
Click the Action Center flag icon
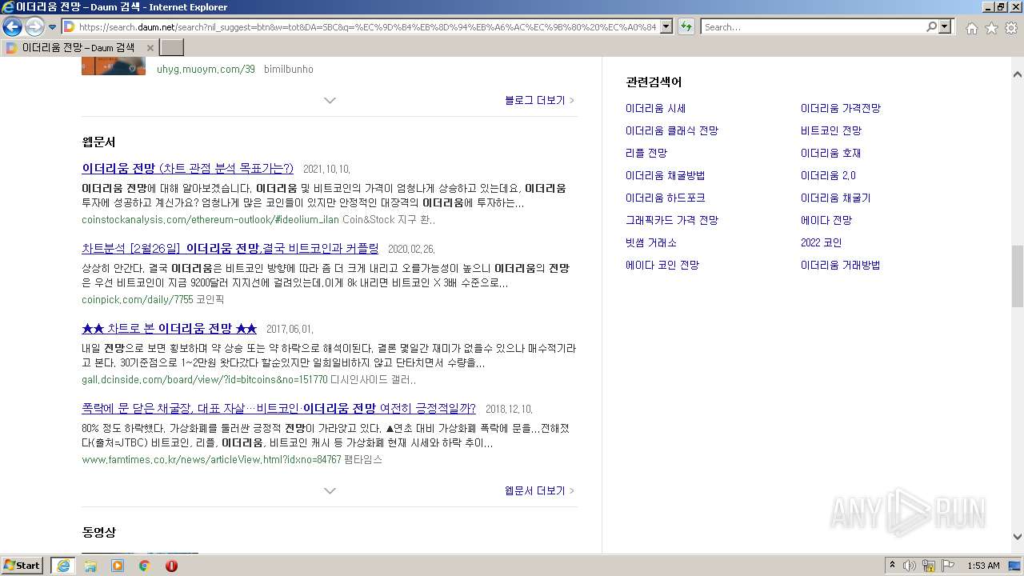pyautogui.click(x=948, y=566)
